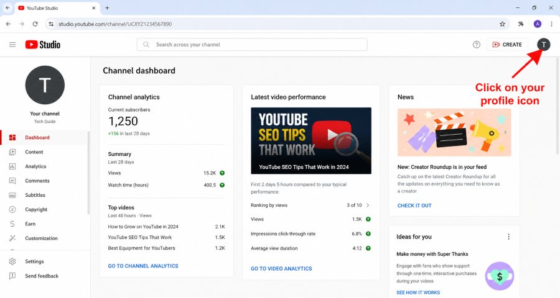Viewport: 560px width, 298px height.
Task: Open Content in the sidebar
Action: coord(44,152)
